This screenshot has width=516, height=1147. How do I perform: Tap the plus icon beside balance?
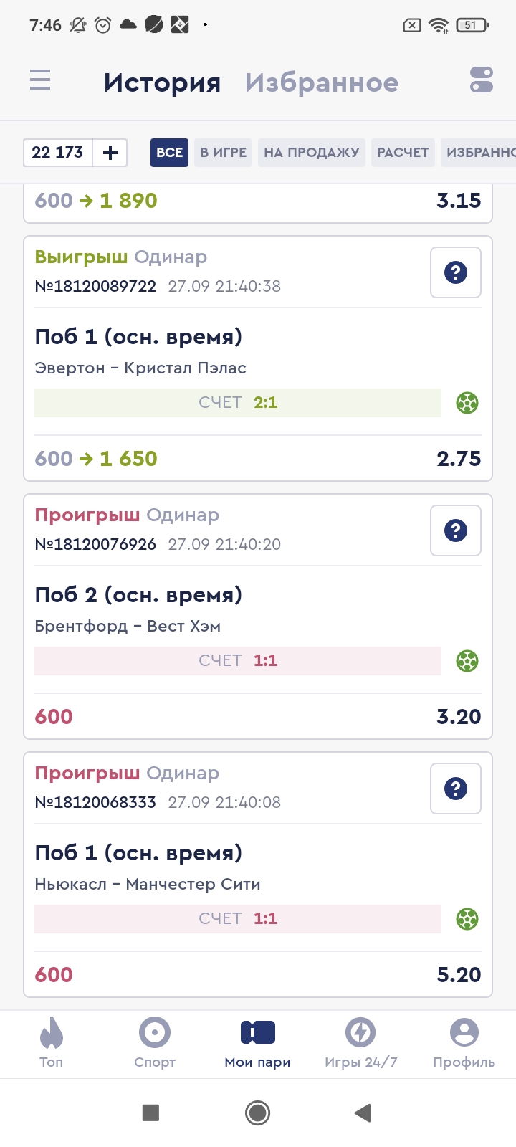(x=110, y=153)
